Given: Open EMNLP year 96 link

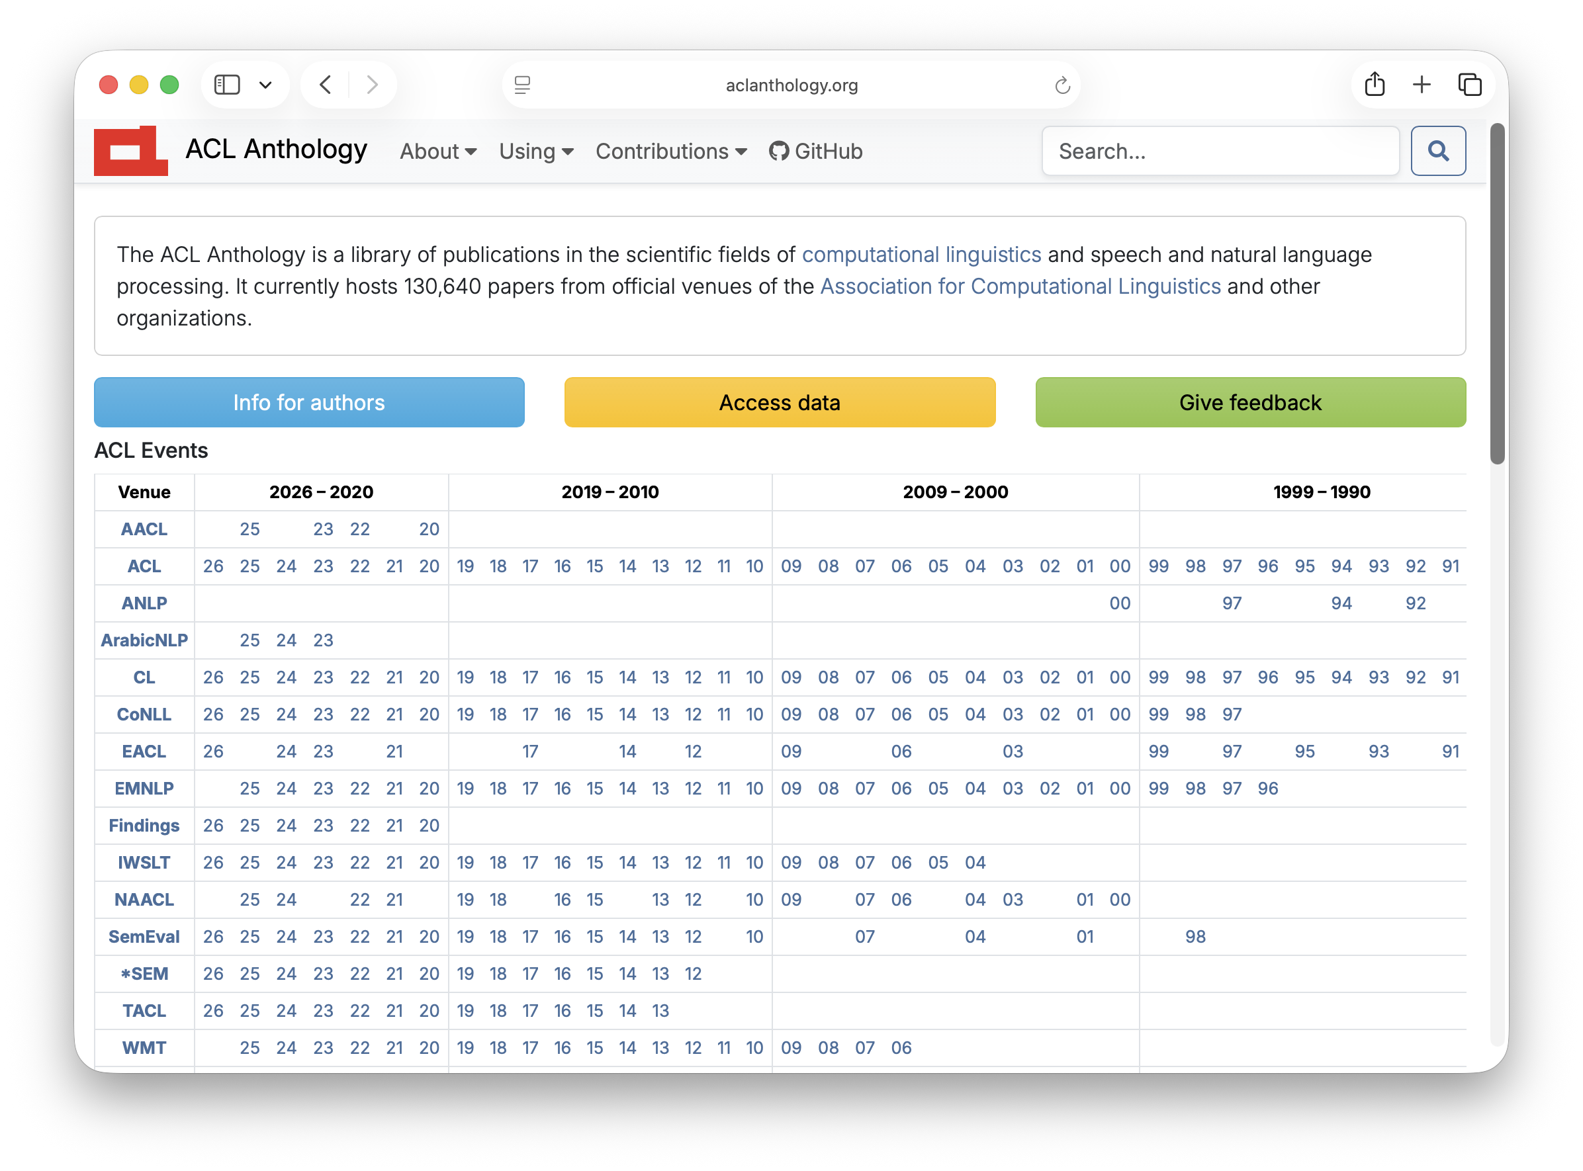Looking at the screenshot, I should coord(1267,788).
